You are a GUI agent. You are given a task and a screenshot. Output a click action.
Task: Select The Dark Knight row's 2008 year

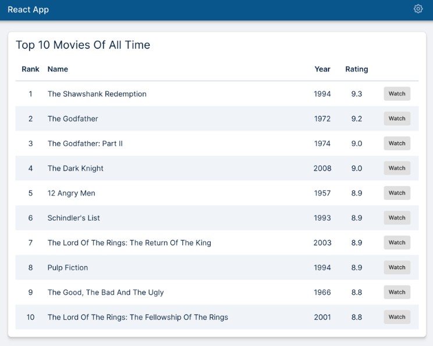coord(322,168)
